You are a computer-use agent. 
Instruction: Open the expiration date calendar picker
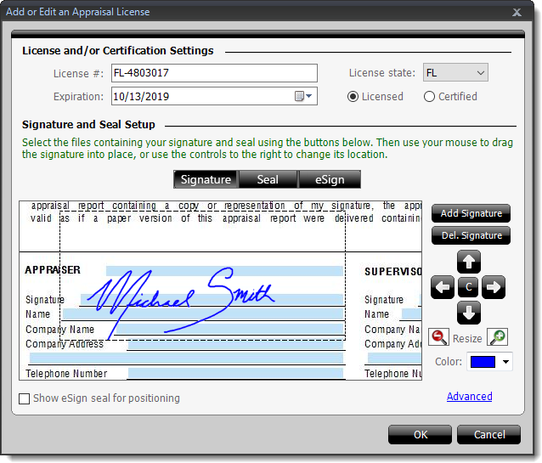click(x=304, y=96)
